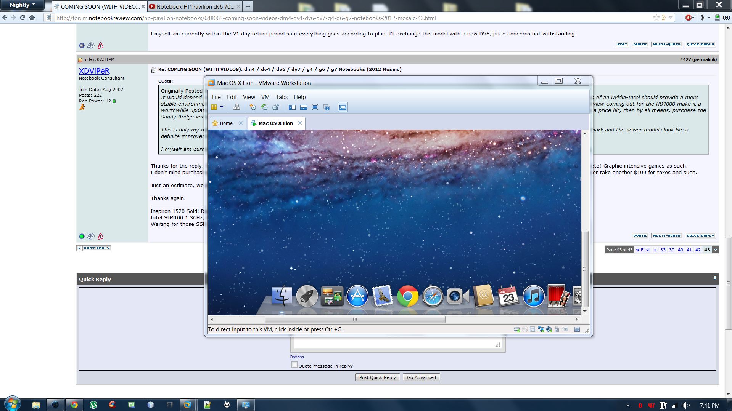Click the message log icon in VMware status bar
The image size is (732, 411).
[x=577, y=329]
